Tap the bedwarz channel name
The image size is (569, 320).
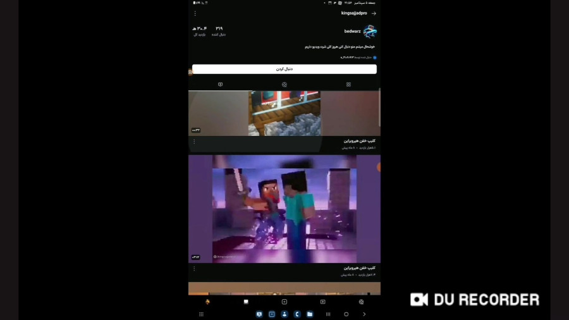click(352, 31)
